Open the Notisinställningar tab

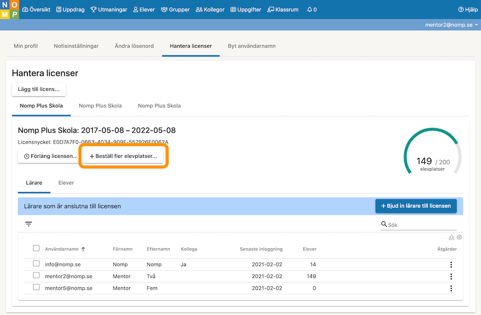76,46
